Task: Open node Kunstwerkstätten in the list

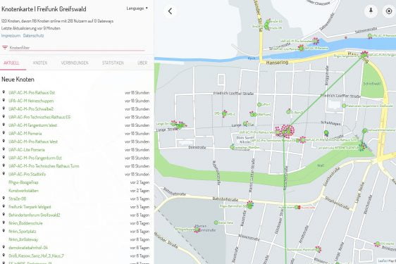Action: pos(23,191)
